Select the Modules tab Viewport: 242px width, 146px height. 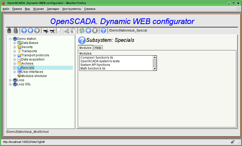pyautogui.click(x=85, y=48)
